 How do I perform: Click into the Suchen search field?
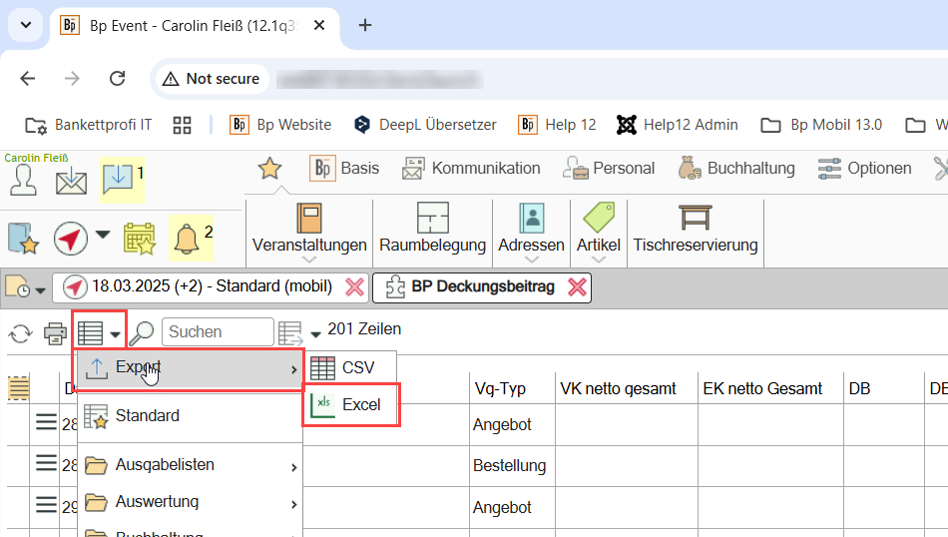pyautogui.click(x=217, y=332)
